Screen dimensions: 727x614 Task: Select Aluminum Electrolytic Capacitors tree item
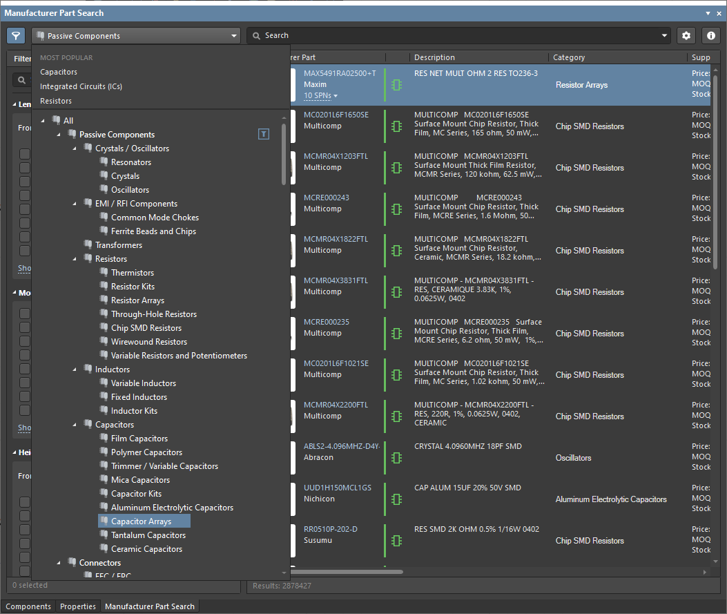tap(172, 508)
